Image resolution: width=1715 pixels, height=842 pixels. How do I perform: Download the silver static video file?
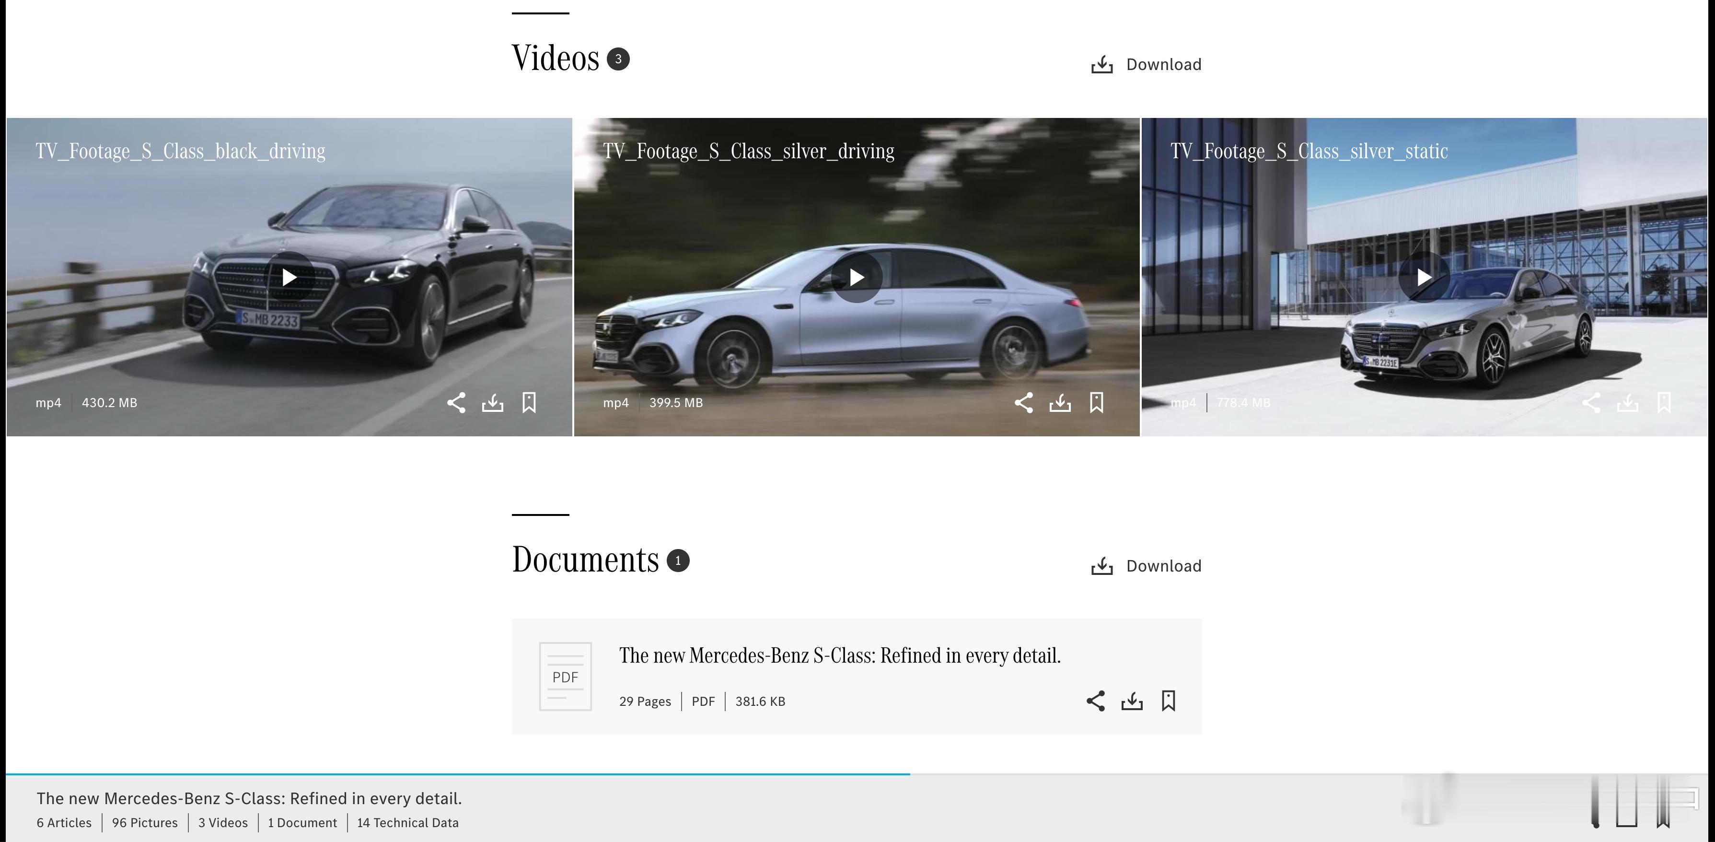click(x=1628, y=402)
